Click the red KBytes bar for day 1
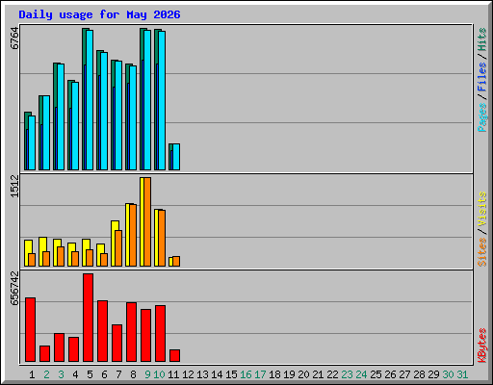 31,330
